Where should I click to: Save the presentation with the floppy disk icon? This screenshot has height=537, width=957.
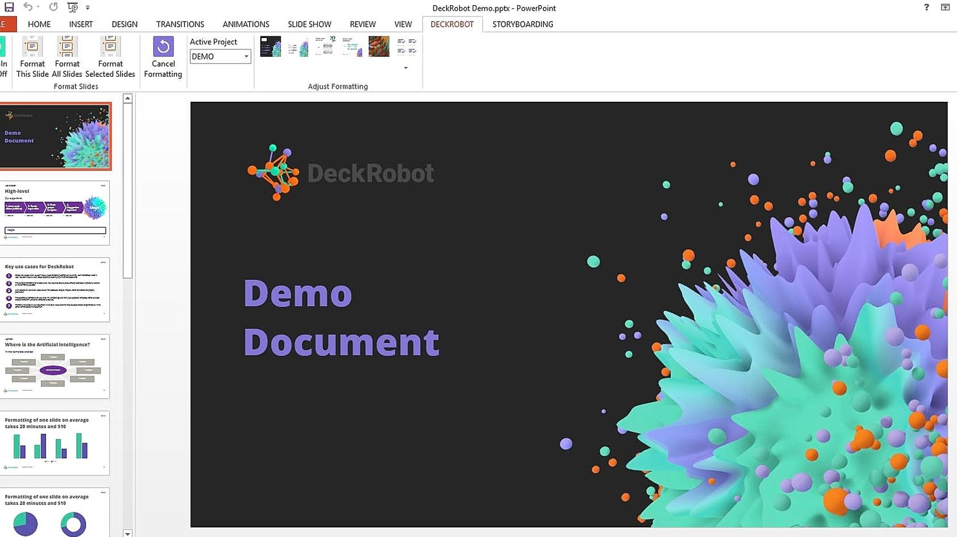point(9,7)
